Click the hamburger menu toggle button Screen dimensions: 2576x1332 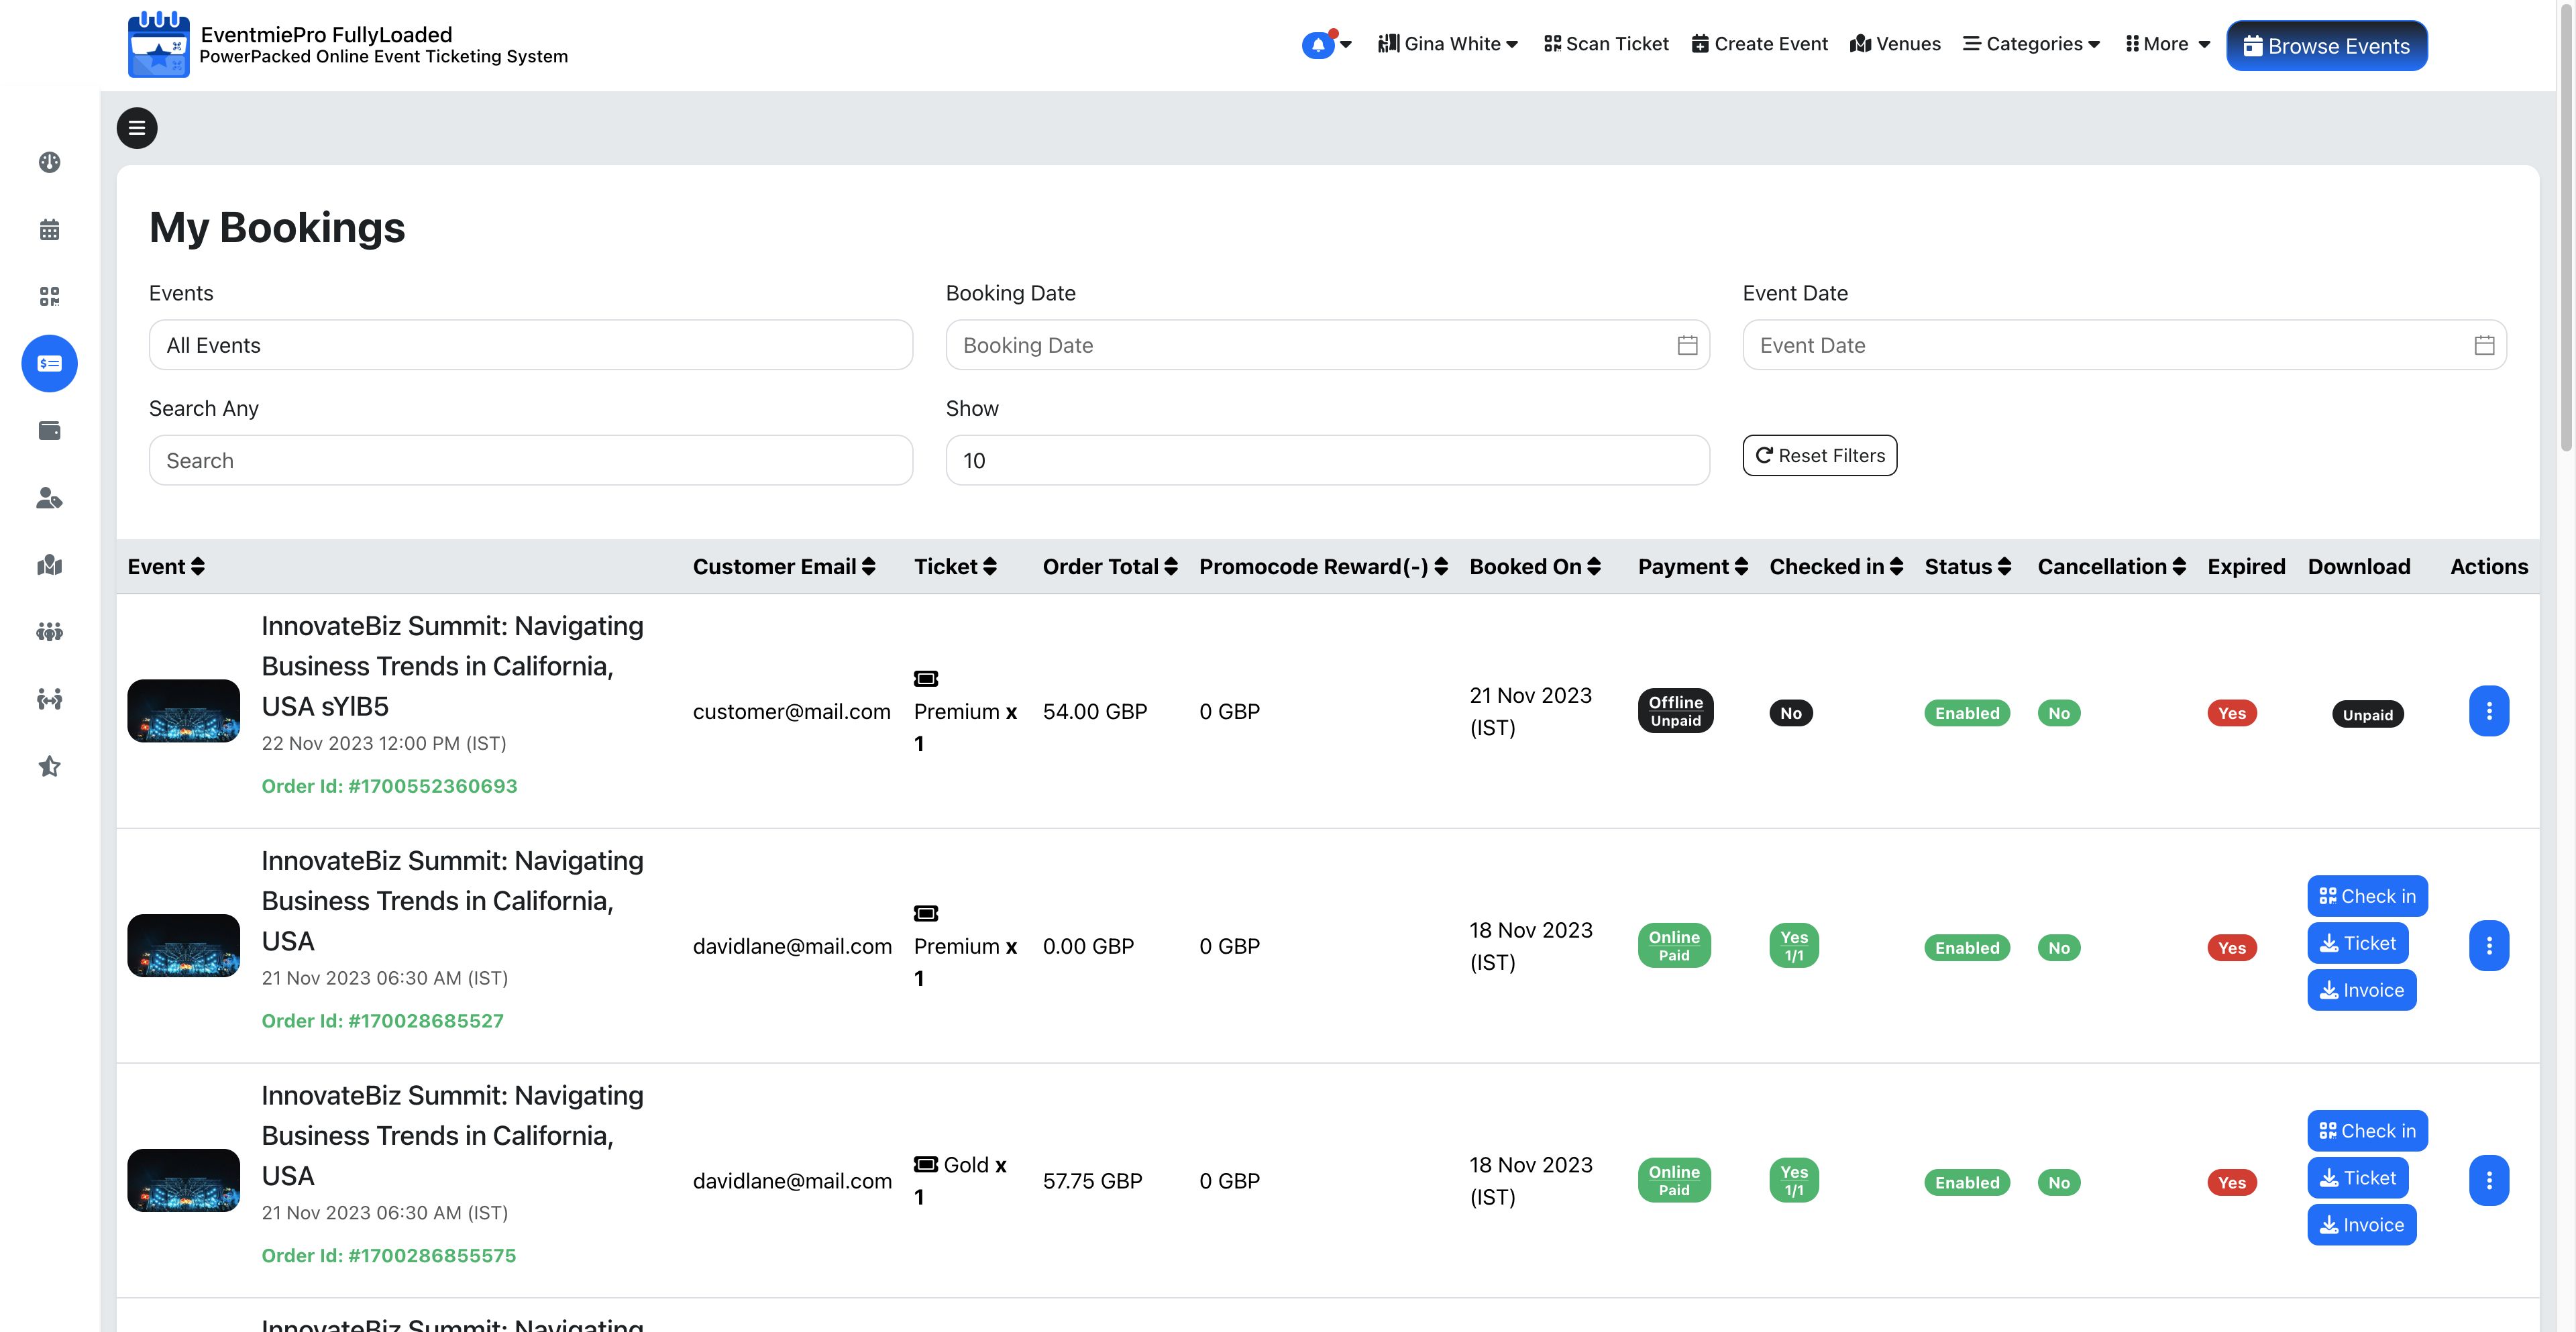pos(137,128)
